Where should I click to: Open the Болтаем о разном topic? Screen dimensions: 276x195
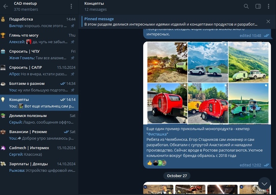(x=39, y=87)
